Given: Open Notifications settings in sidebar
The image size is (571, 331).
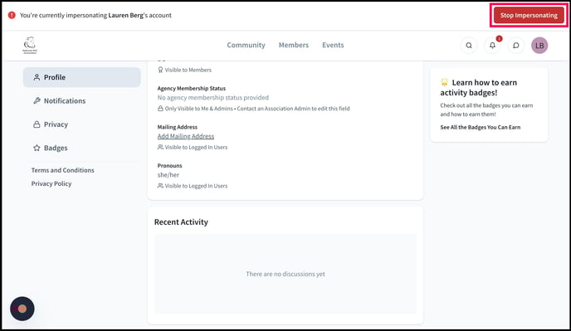Looking at the screenshot, I should tap(82, 101).
